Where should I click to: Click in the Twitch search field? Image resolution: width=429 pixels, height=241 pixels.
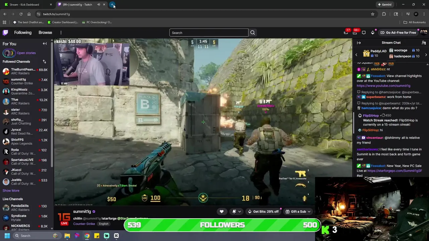coord(208,32)
